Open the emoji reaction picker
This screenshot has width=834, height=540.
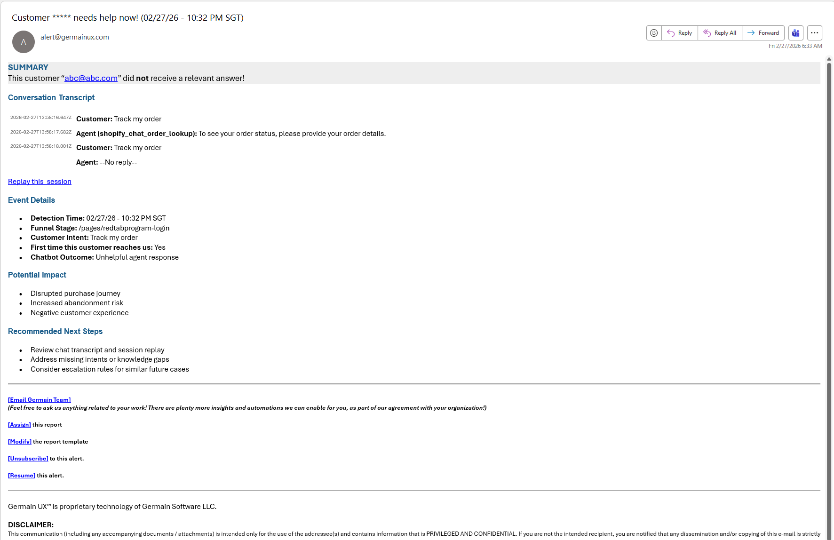point(654,33)
